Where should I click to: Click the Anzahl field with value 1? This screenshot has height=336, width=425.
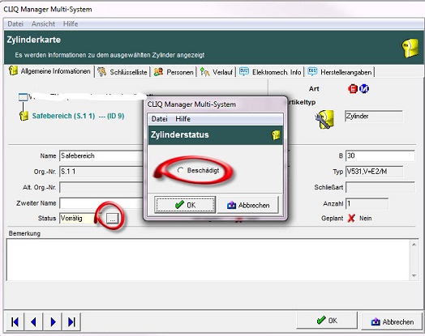coord(367,203)
